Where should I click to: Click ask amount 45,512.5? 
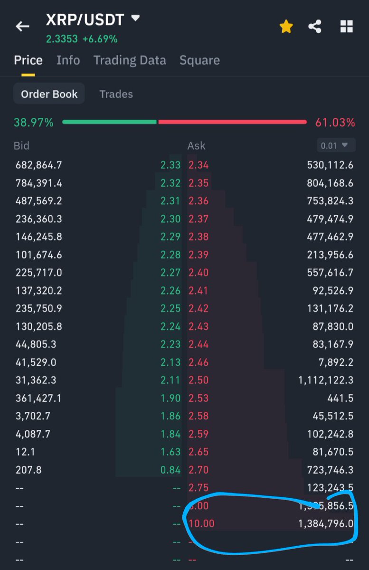coord(334,416)
